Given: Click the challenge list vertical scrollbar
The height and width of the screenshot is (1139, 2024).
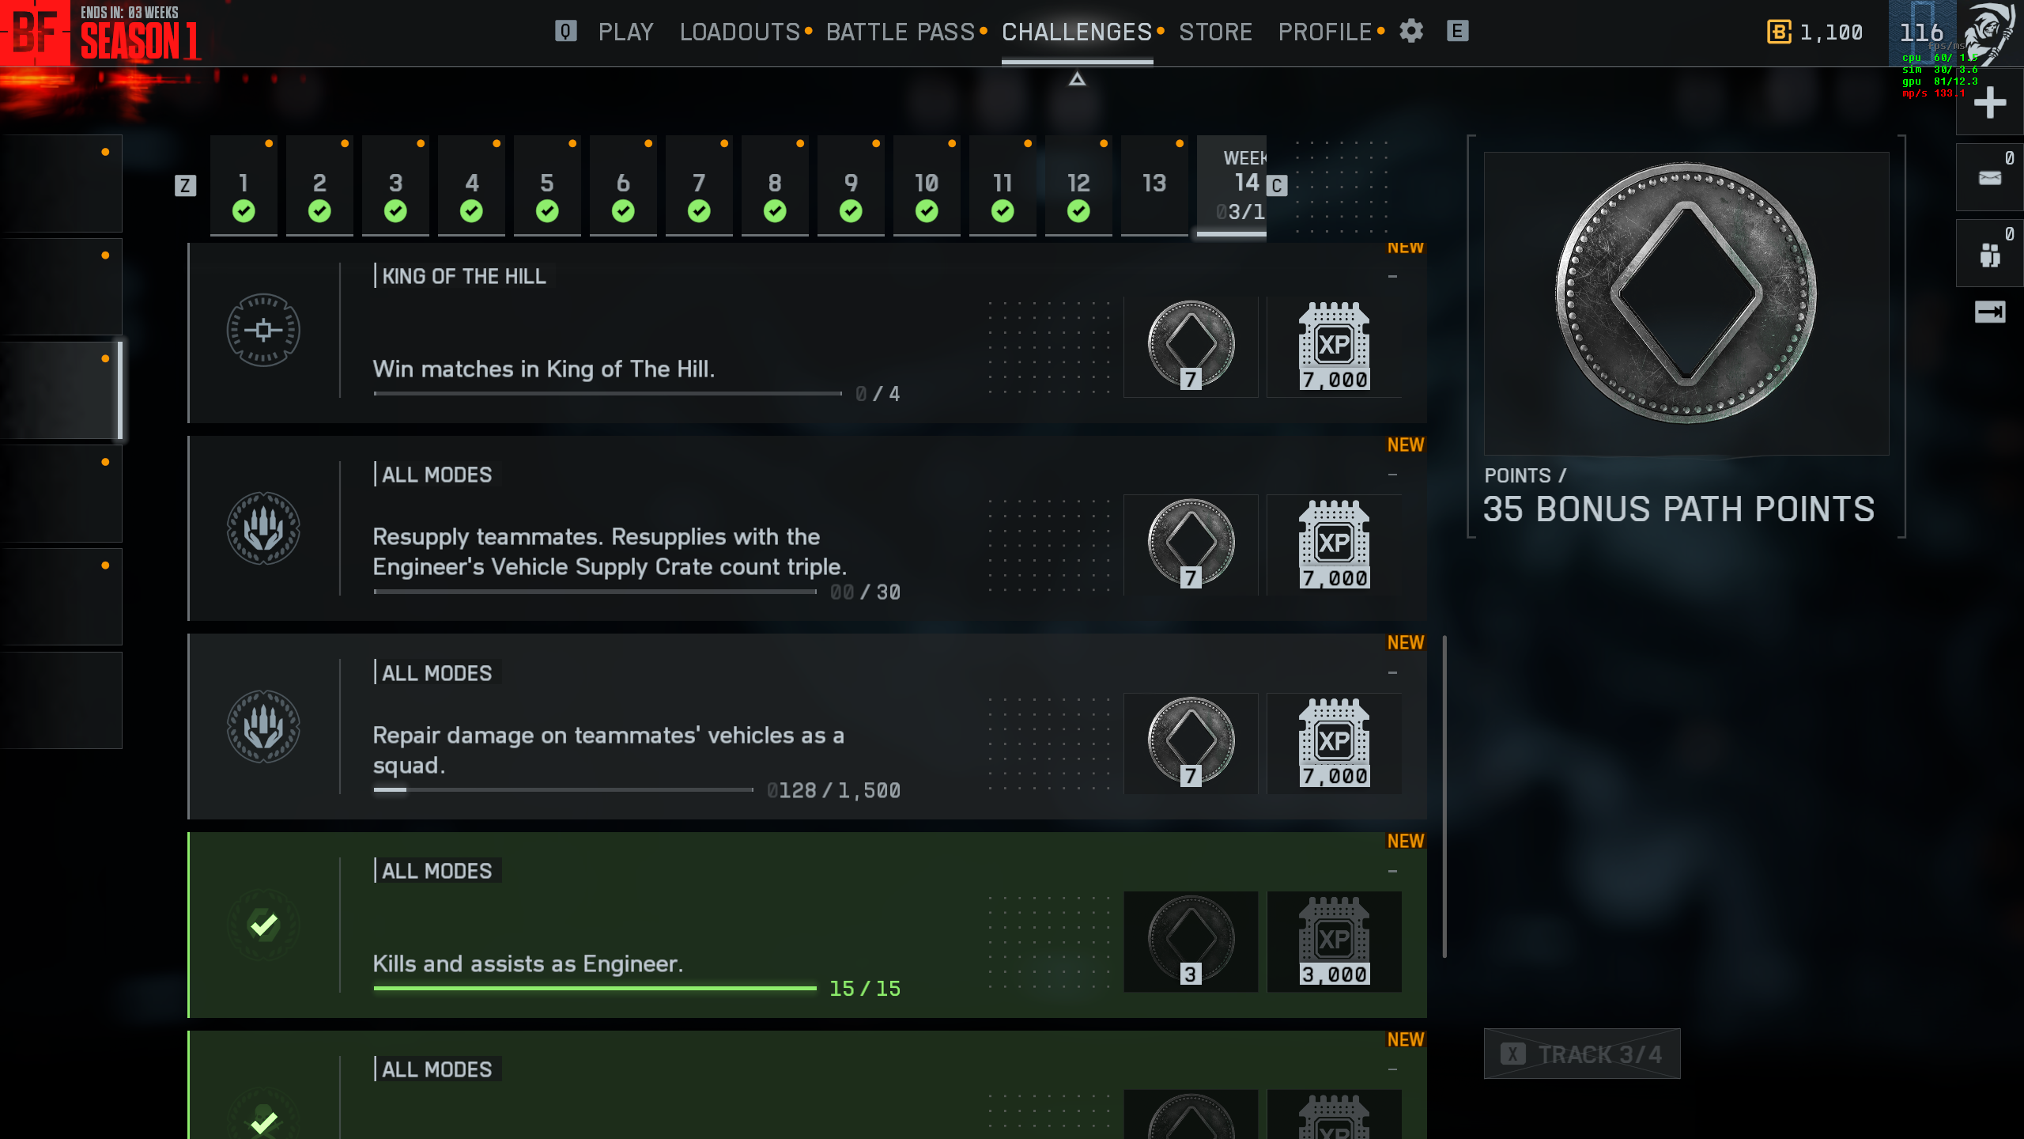Looking at the screenshot, I should click(x=1444, y=795).
